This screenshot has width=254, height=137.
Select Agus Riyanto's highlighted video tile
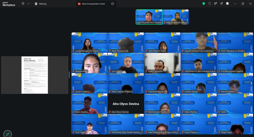(x=149, y=17)
